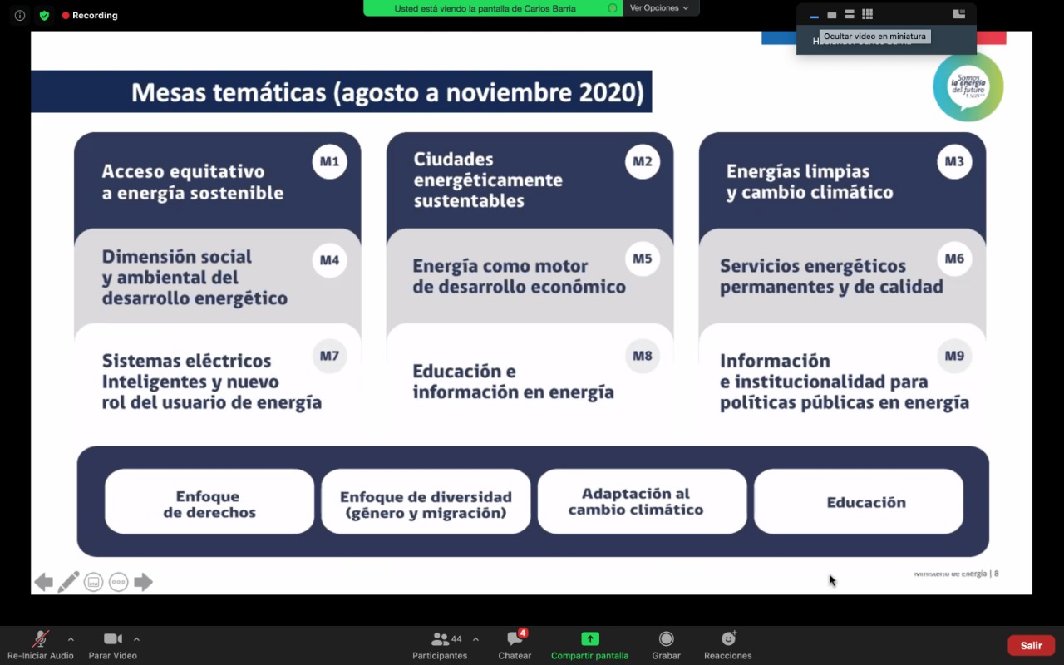Click the M4 badge
Image resolution: width=1064 pixels, height=665 pixels.
pyautogui.click(x=329, y=260)
